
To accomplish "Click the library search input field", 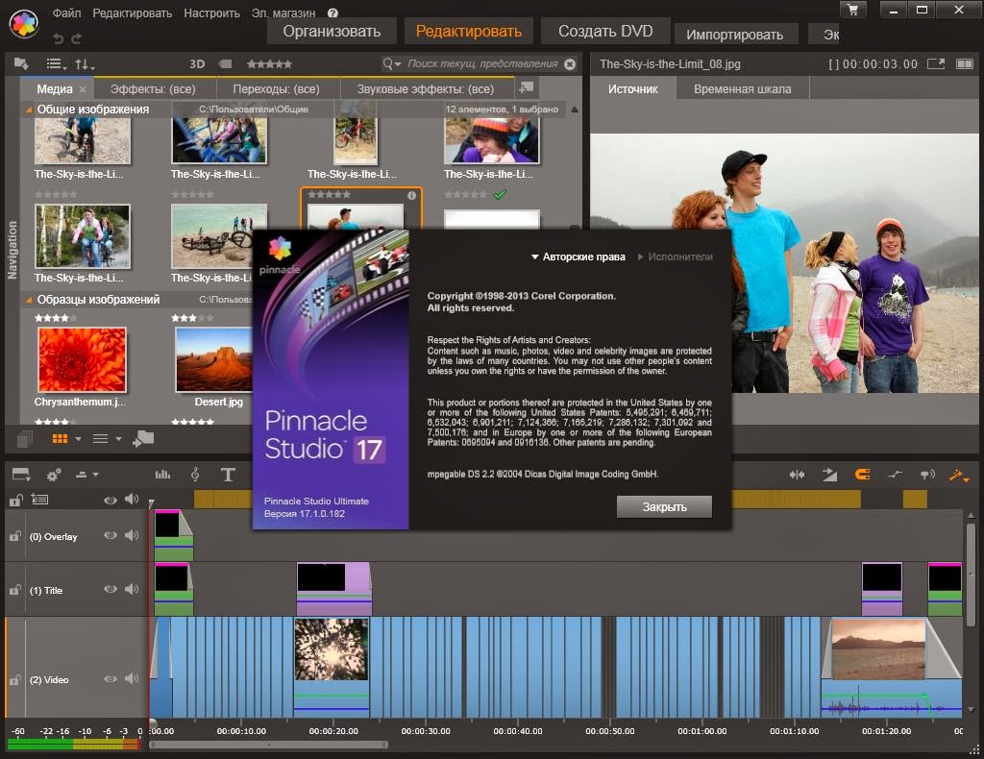I will pyautogui.click(x=483, y=64).
